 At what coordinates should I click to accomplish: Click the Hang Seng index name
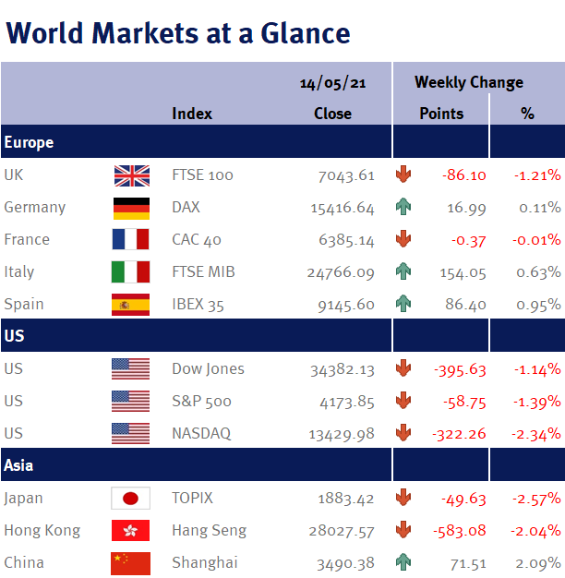pos(209,531)
